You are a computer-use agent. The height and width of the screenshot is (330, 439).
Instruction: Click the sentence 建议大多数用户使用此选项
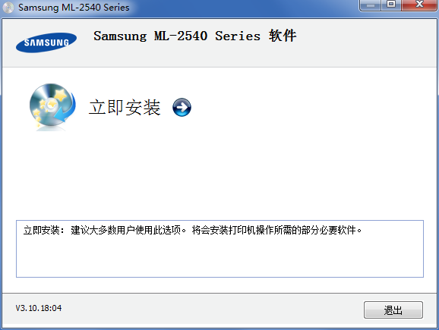click(x=126, y=230)
